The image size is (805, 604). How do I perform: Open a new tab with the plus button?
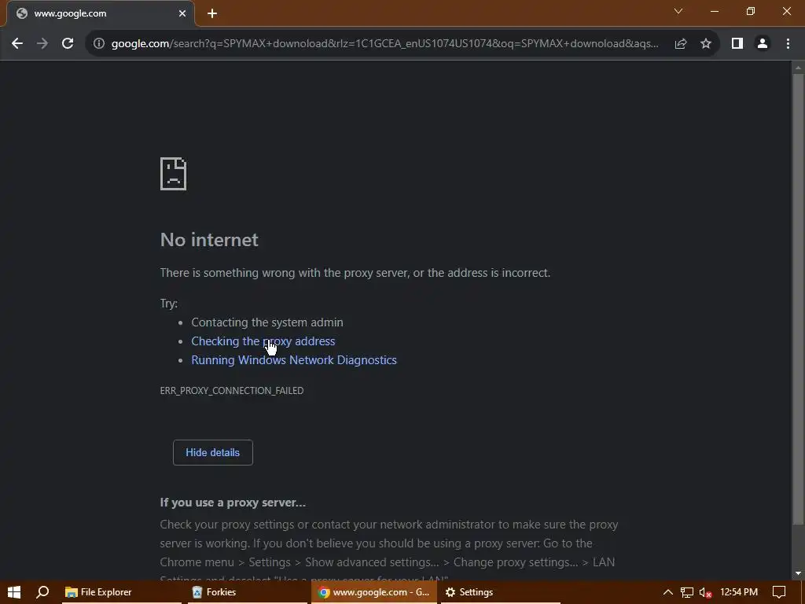click(x=212, y=14)
